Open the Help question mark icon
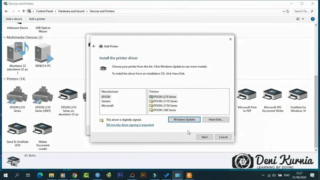320x180 pixels. 312,19
